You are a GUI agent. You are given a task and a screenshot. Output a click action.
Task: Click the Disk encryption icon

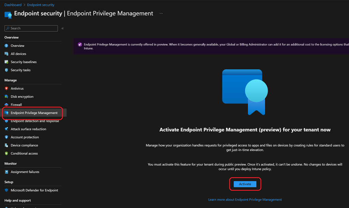coord(6,96)
